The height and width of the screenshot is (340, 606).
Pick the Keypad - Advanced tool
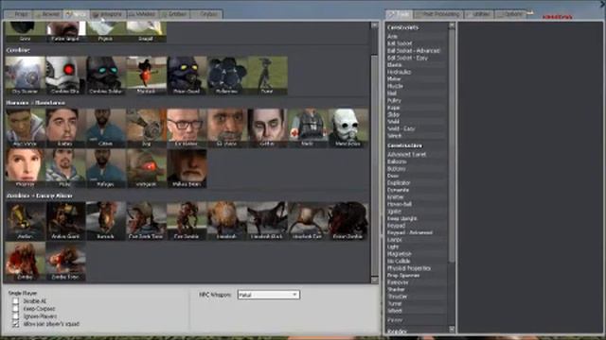[417, 232]
